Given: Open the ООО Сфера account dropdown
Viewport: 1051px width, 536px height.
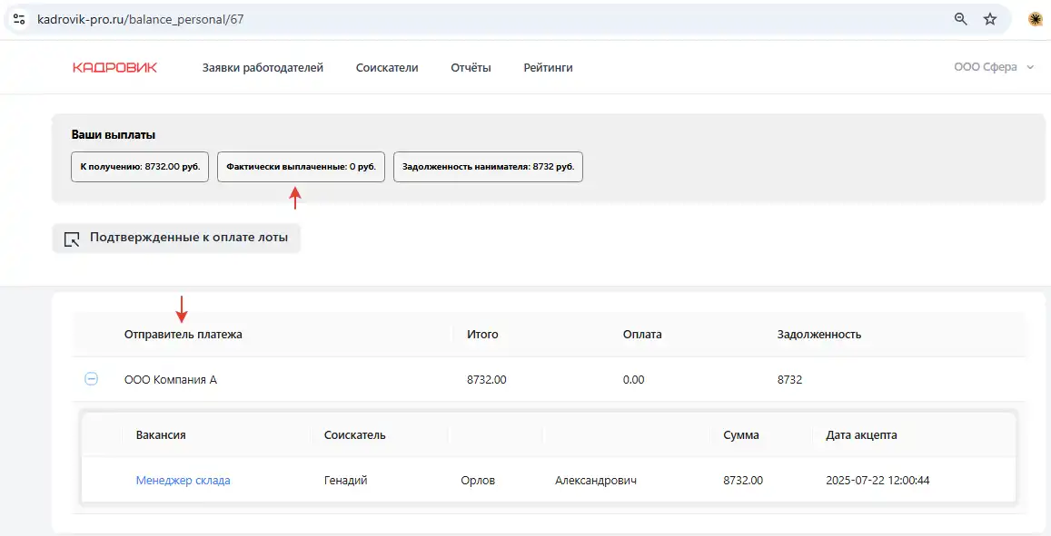Looking at the screenshot, I should point(994,67).
